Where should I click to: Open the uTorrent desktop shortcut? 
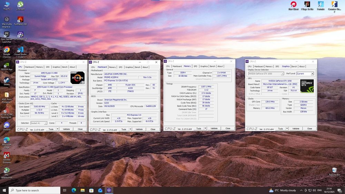[20, 6]
